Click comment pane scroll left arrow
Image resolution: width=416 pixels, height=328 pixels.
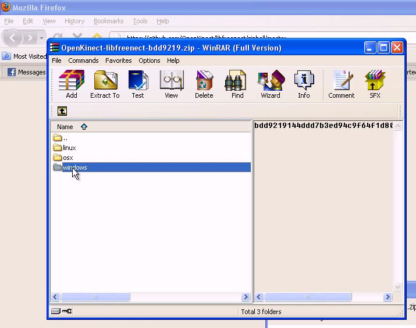259,297
